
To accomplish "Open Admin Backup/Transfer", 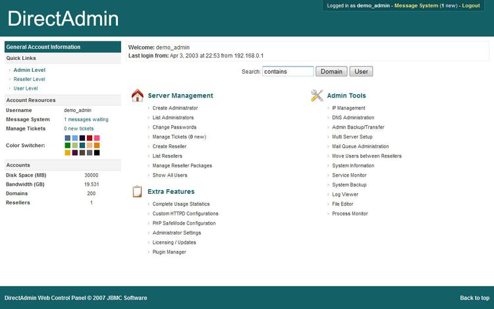I will 358,127.
